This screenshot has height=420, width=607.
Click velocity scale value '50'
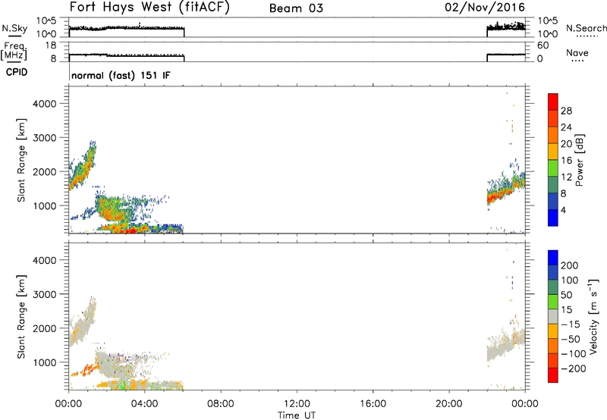(x=567, y=295)
